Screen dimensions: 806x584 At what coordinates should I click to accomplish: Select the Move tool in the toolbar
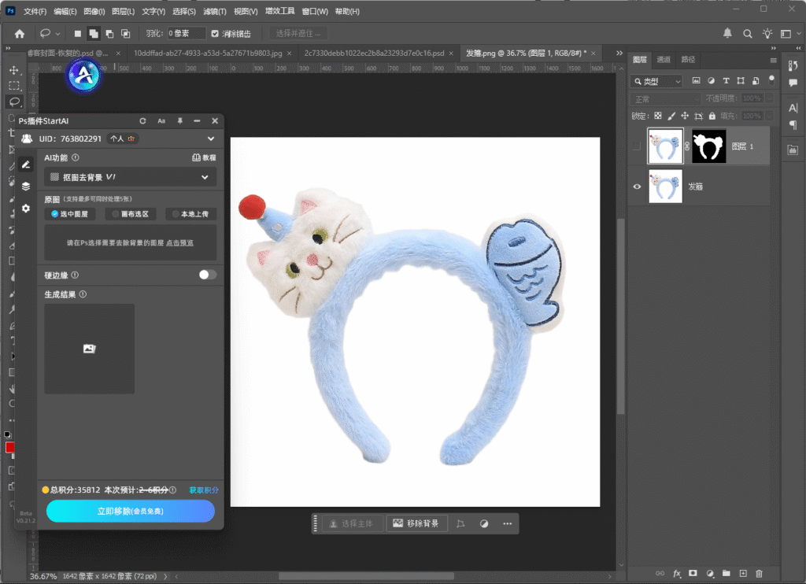[x=14, y=70]
